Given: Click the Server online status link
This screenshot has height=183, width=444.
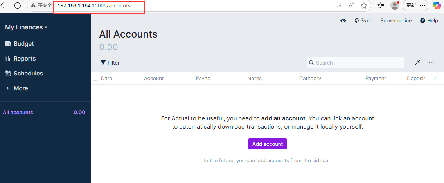Looking at the screenshot, I should [x=396, y=20].
